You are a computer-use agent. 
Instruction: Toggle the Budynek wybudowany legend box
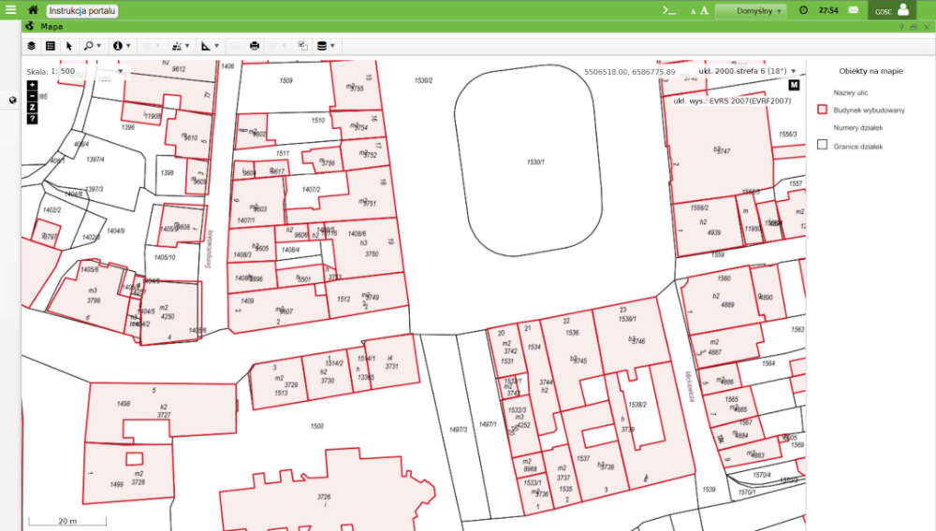click(823, 109)
